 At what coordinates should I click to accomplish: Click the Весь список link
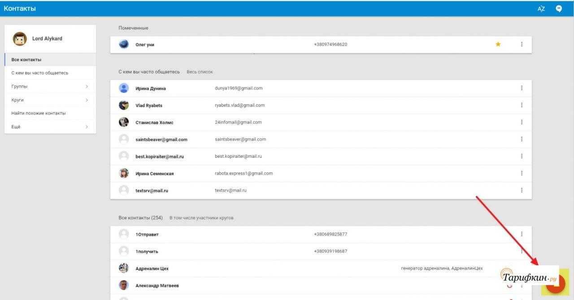(200, 72)
